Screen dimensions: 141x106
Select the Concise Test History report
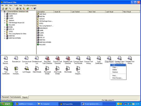pyautogui.click(x=88, y=60)
